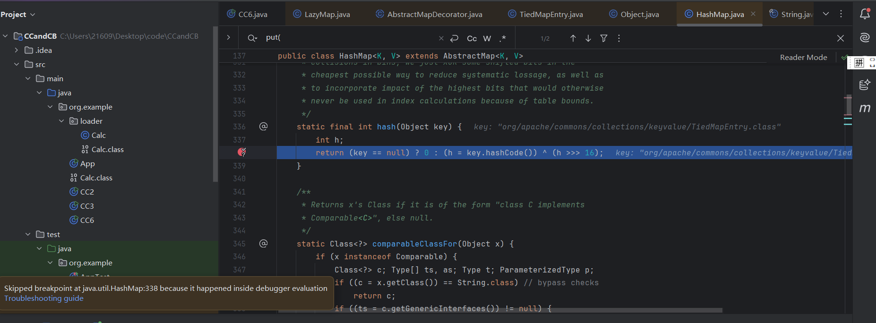Screen dimensions: 876x323
Task: Open the Project view dropdown
Action: [x=18, y=14]
